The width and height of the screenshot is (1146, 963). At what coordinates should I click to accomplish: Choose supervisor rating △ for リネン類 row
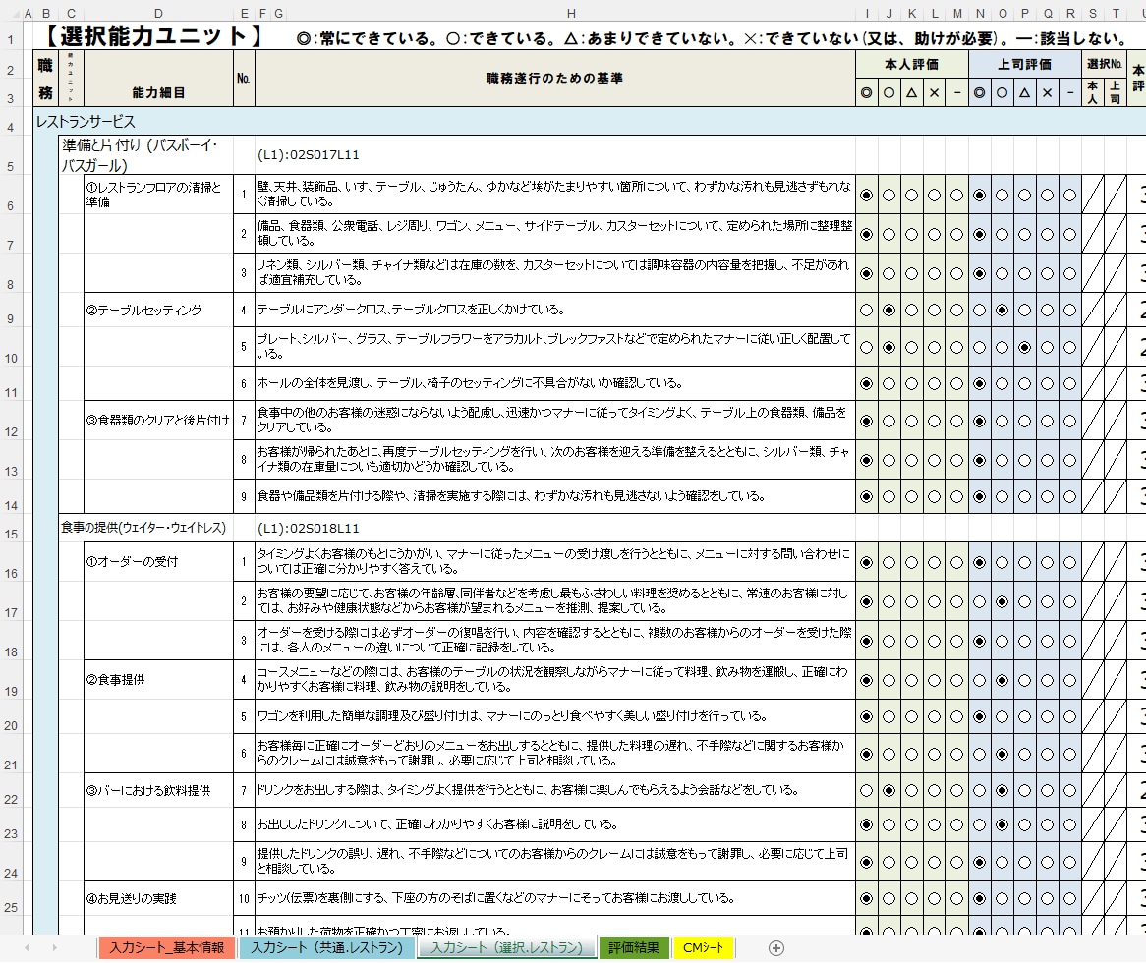[1025, 274]
